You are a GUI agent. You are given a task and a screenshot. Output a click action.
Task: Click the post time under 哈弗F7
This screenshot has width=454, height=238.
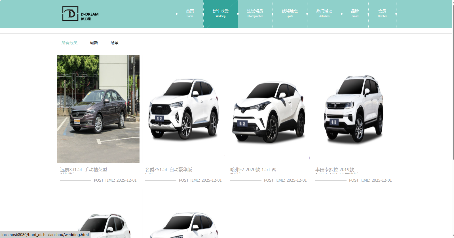tap(285, 180)
